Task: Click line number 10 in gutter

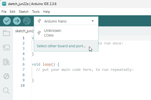Action: click(x=22, y=85)
